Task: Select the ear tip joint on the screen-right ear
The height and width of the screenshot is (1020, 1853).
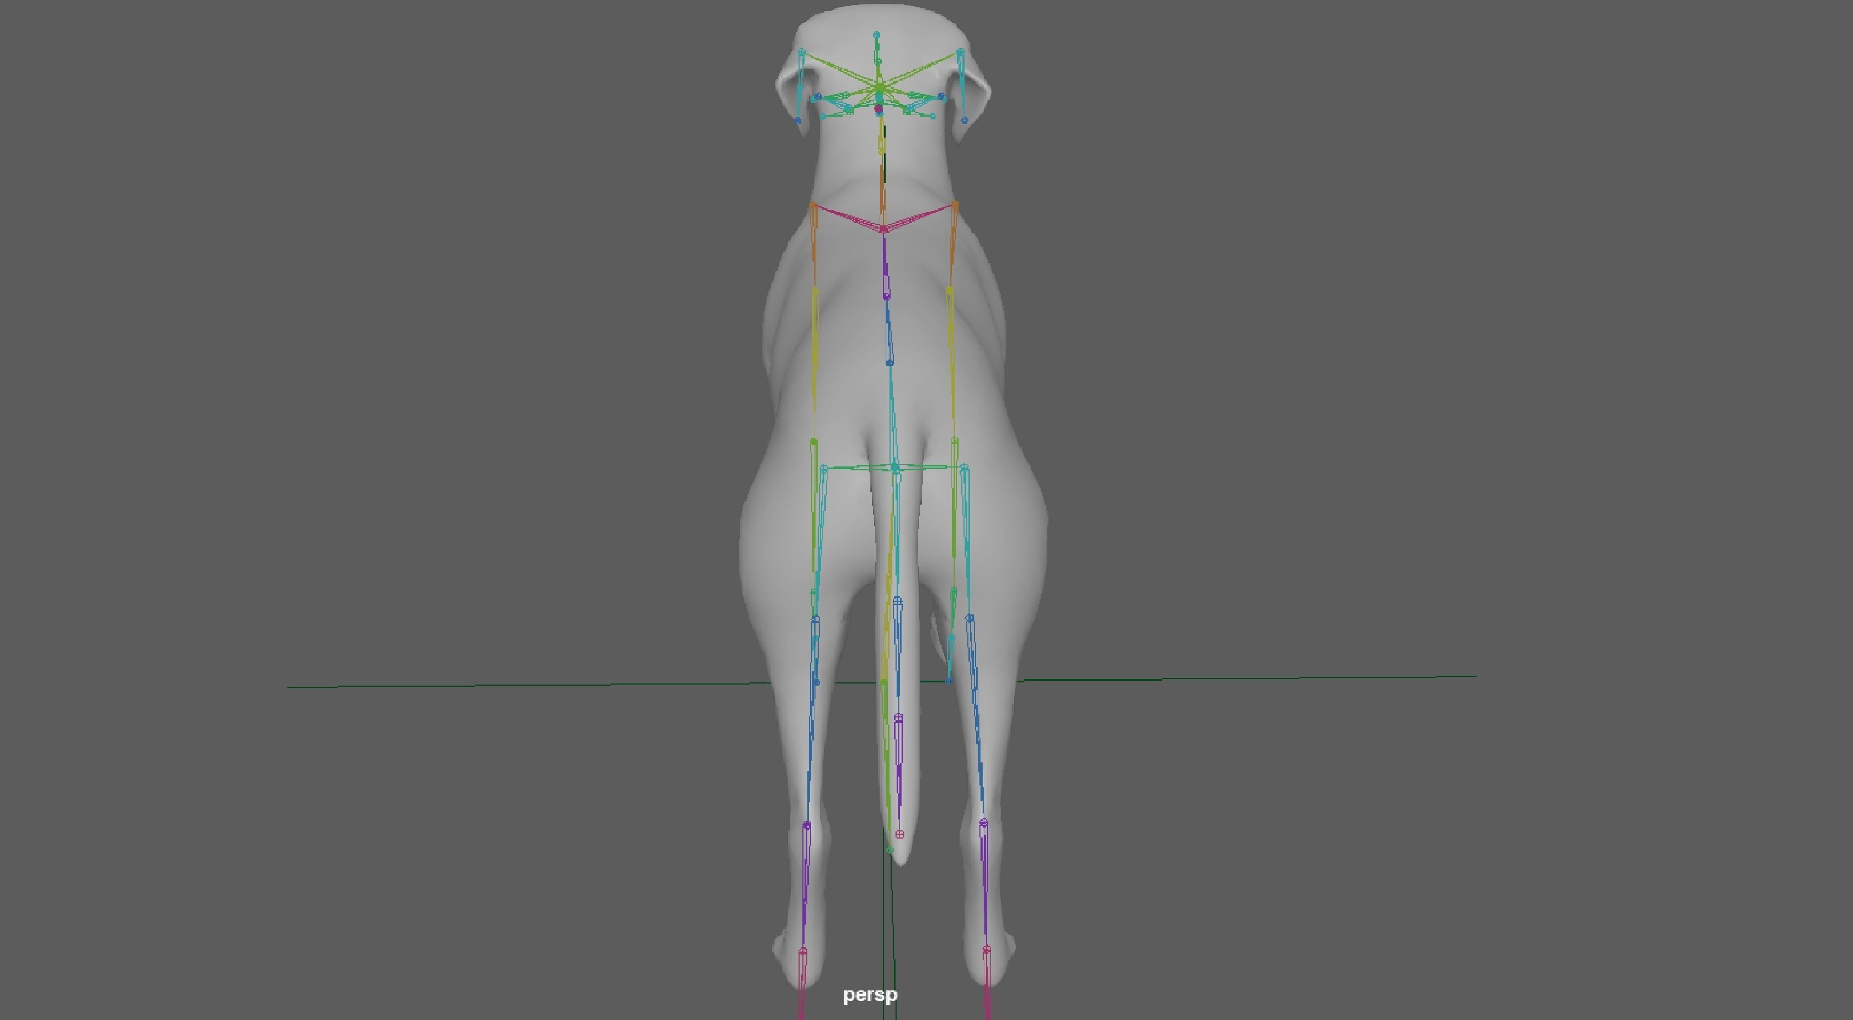Action: [965, 121]
